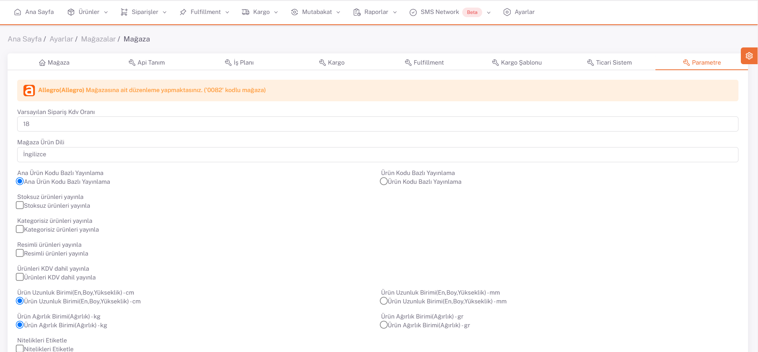This screenshot has height=352, width=758.
Task: Expand the Siparişler menu chevron
Action: pyautogui.click(x=165, y=12)
